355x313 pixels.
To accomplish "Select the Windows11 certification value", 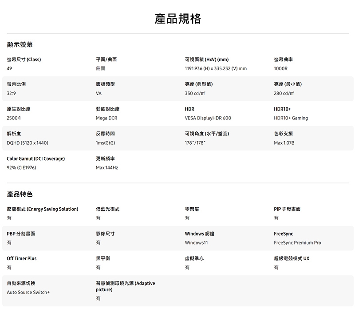I will [x=196, y=243].
